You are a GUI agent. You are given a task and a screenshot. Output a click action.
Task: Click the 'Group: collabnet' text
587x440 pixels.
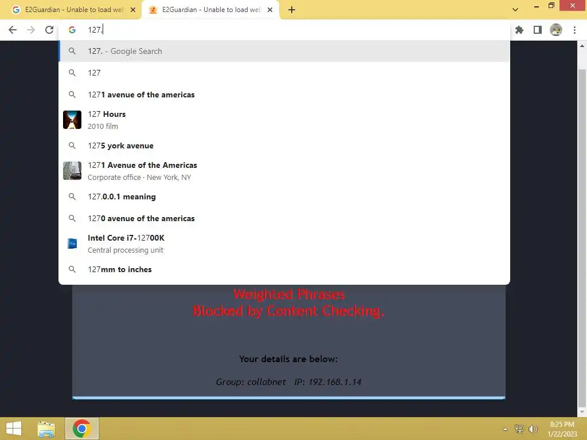pyautogui.click(x=251, y=382)
